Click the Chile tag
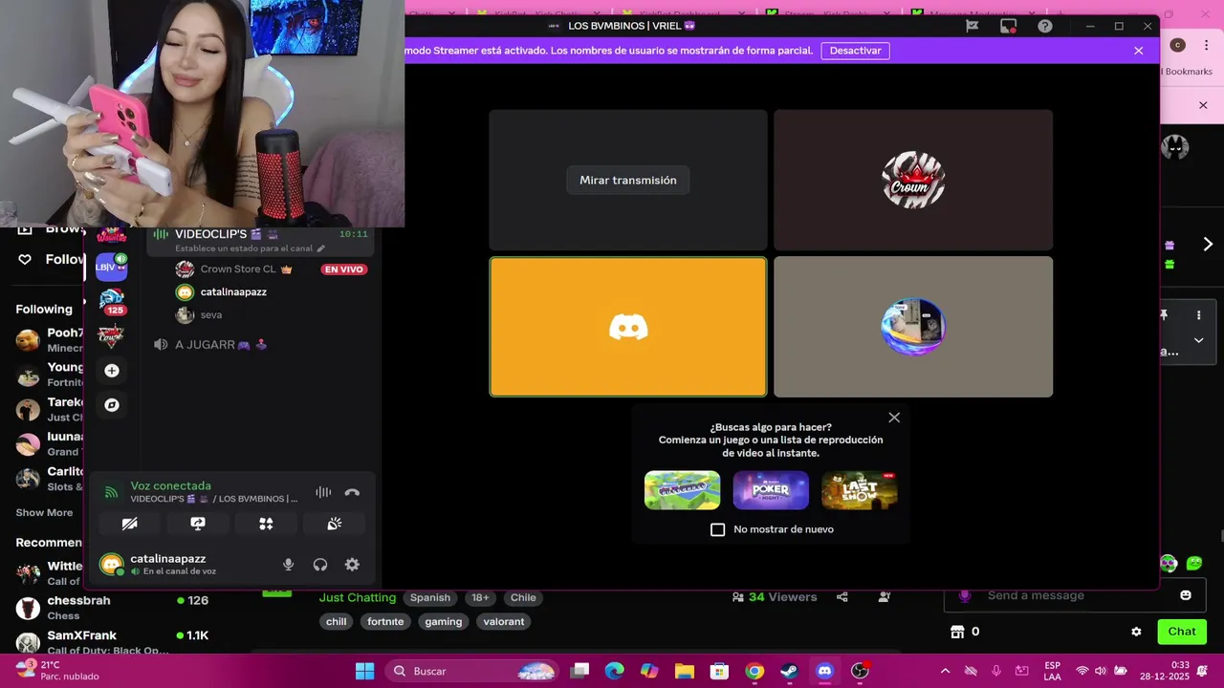1224x688 pixels. click(x=523, y=597)
